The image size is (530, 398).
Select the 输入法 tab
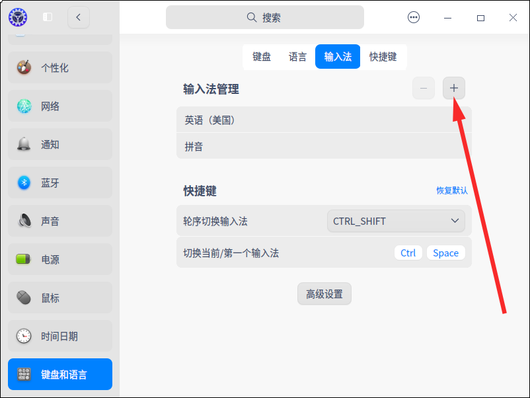coord(338,56)
